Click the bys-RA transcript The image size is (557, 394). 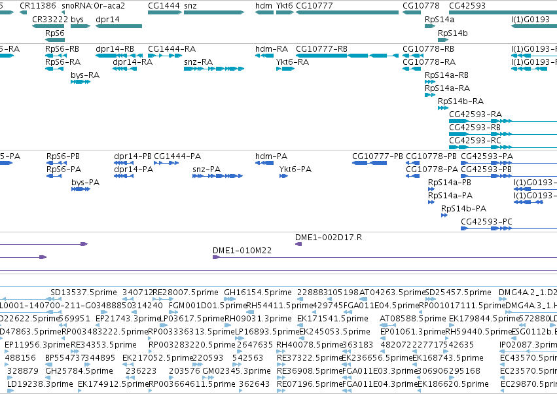[x=81, y=82]
